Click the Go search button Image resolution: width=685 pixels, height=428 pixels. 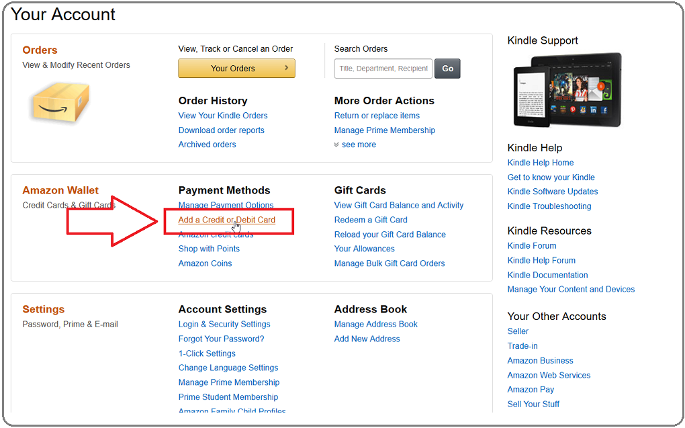(x=447, y=69)
